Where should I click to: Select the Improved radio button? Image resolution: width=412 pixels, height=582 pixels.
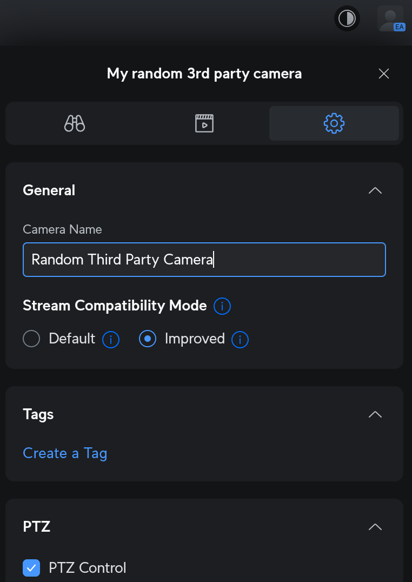tap(148, 339)
